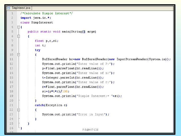Click the "public static void main(String[] args)" line
Screen dimensions: 181x136
[x=62, y=32]
